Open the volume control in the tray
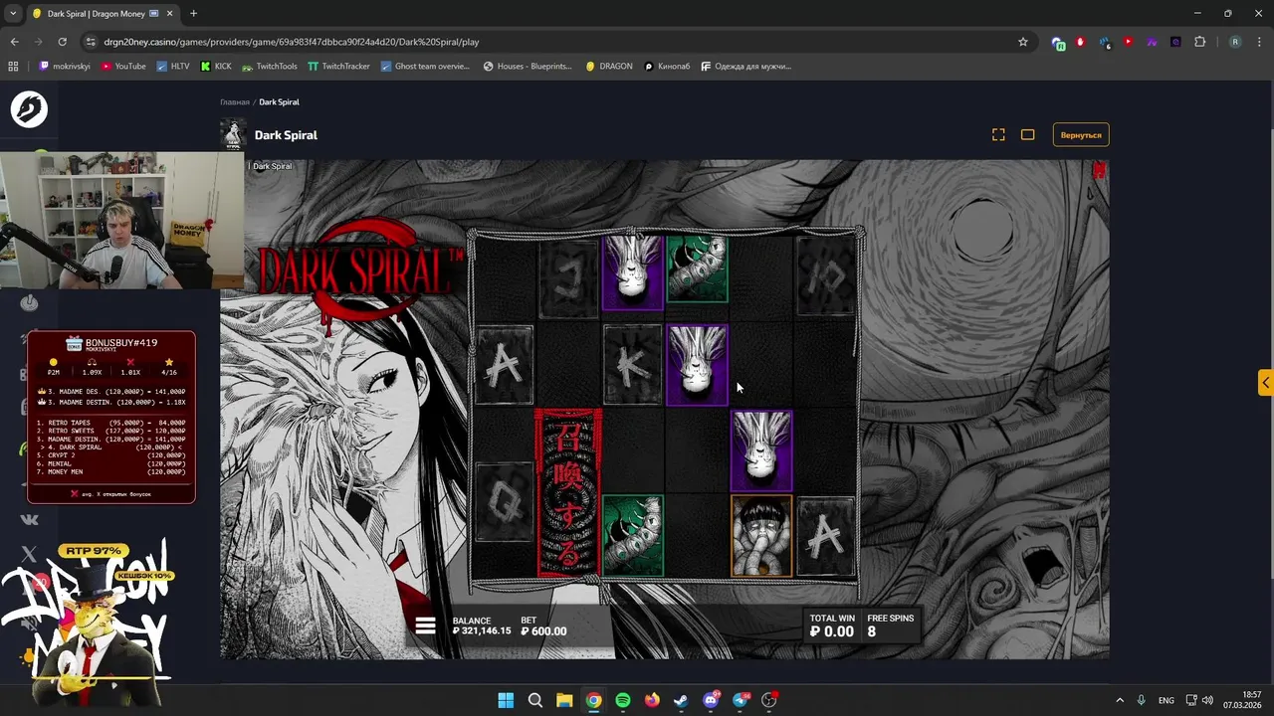 tap(1207, 700)
